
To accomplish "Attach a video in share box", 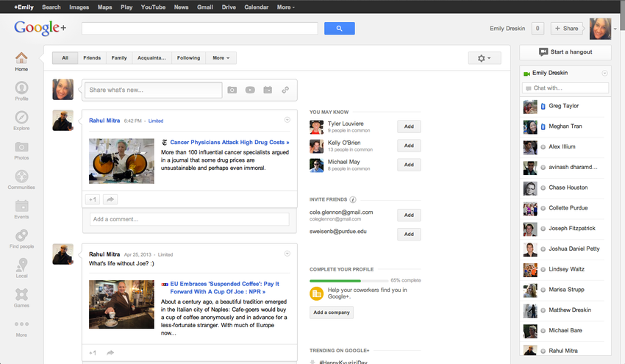I will tap(250, 90).
